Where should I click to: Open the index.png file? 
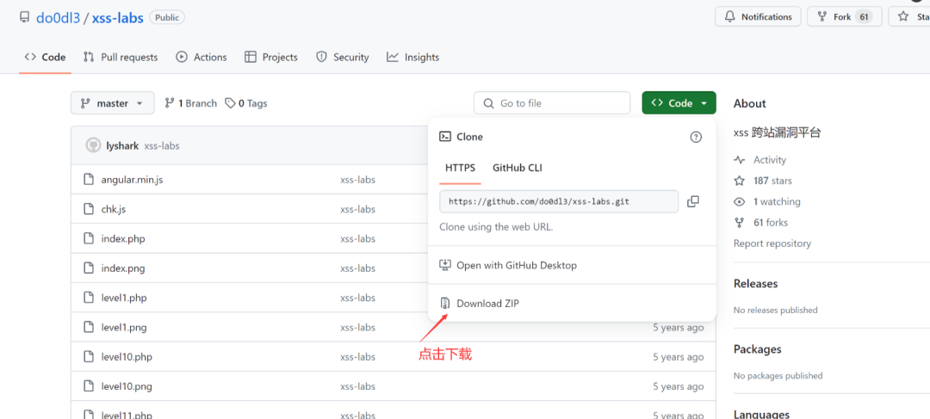pyautogui.click(x=123, y=268)
